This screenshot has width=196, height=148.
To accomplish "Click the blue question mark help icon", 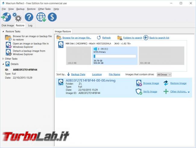I will 29,17.
